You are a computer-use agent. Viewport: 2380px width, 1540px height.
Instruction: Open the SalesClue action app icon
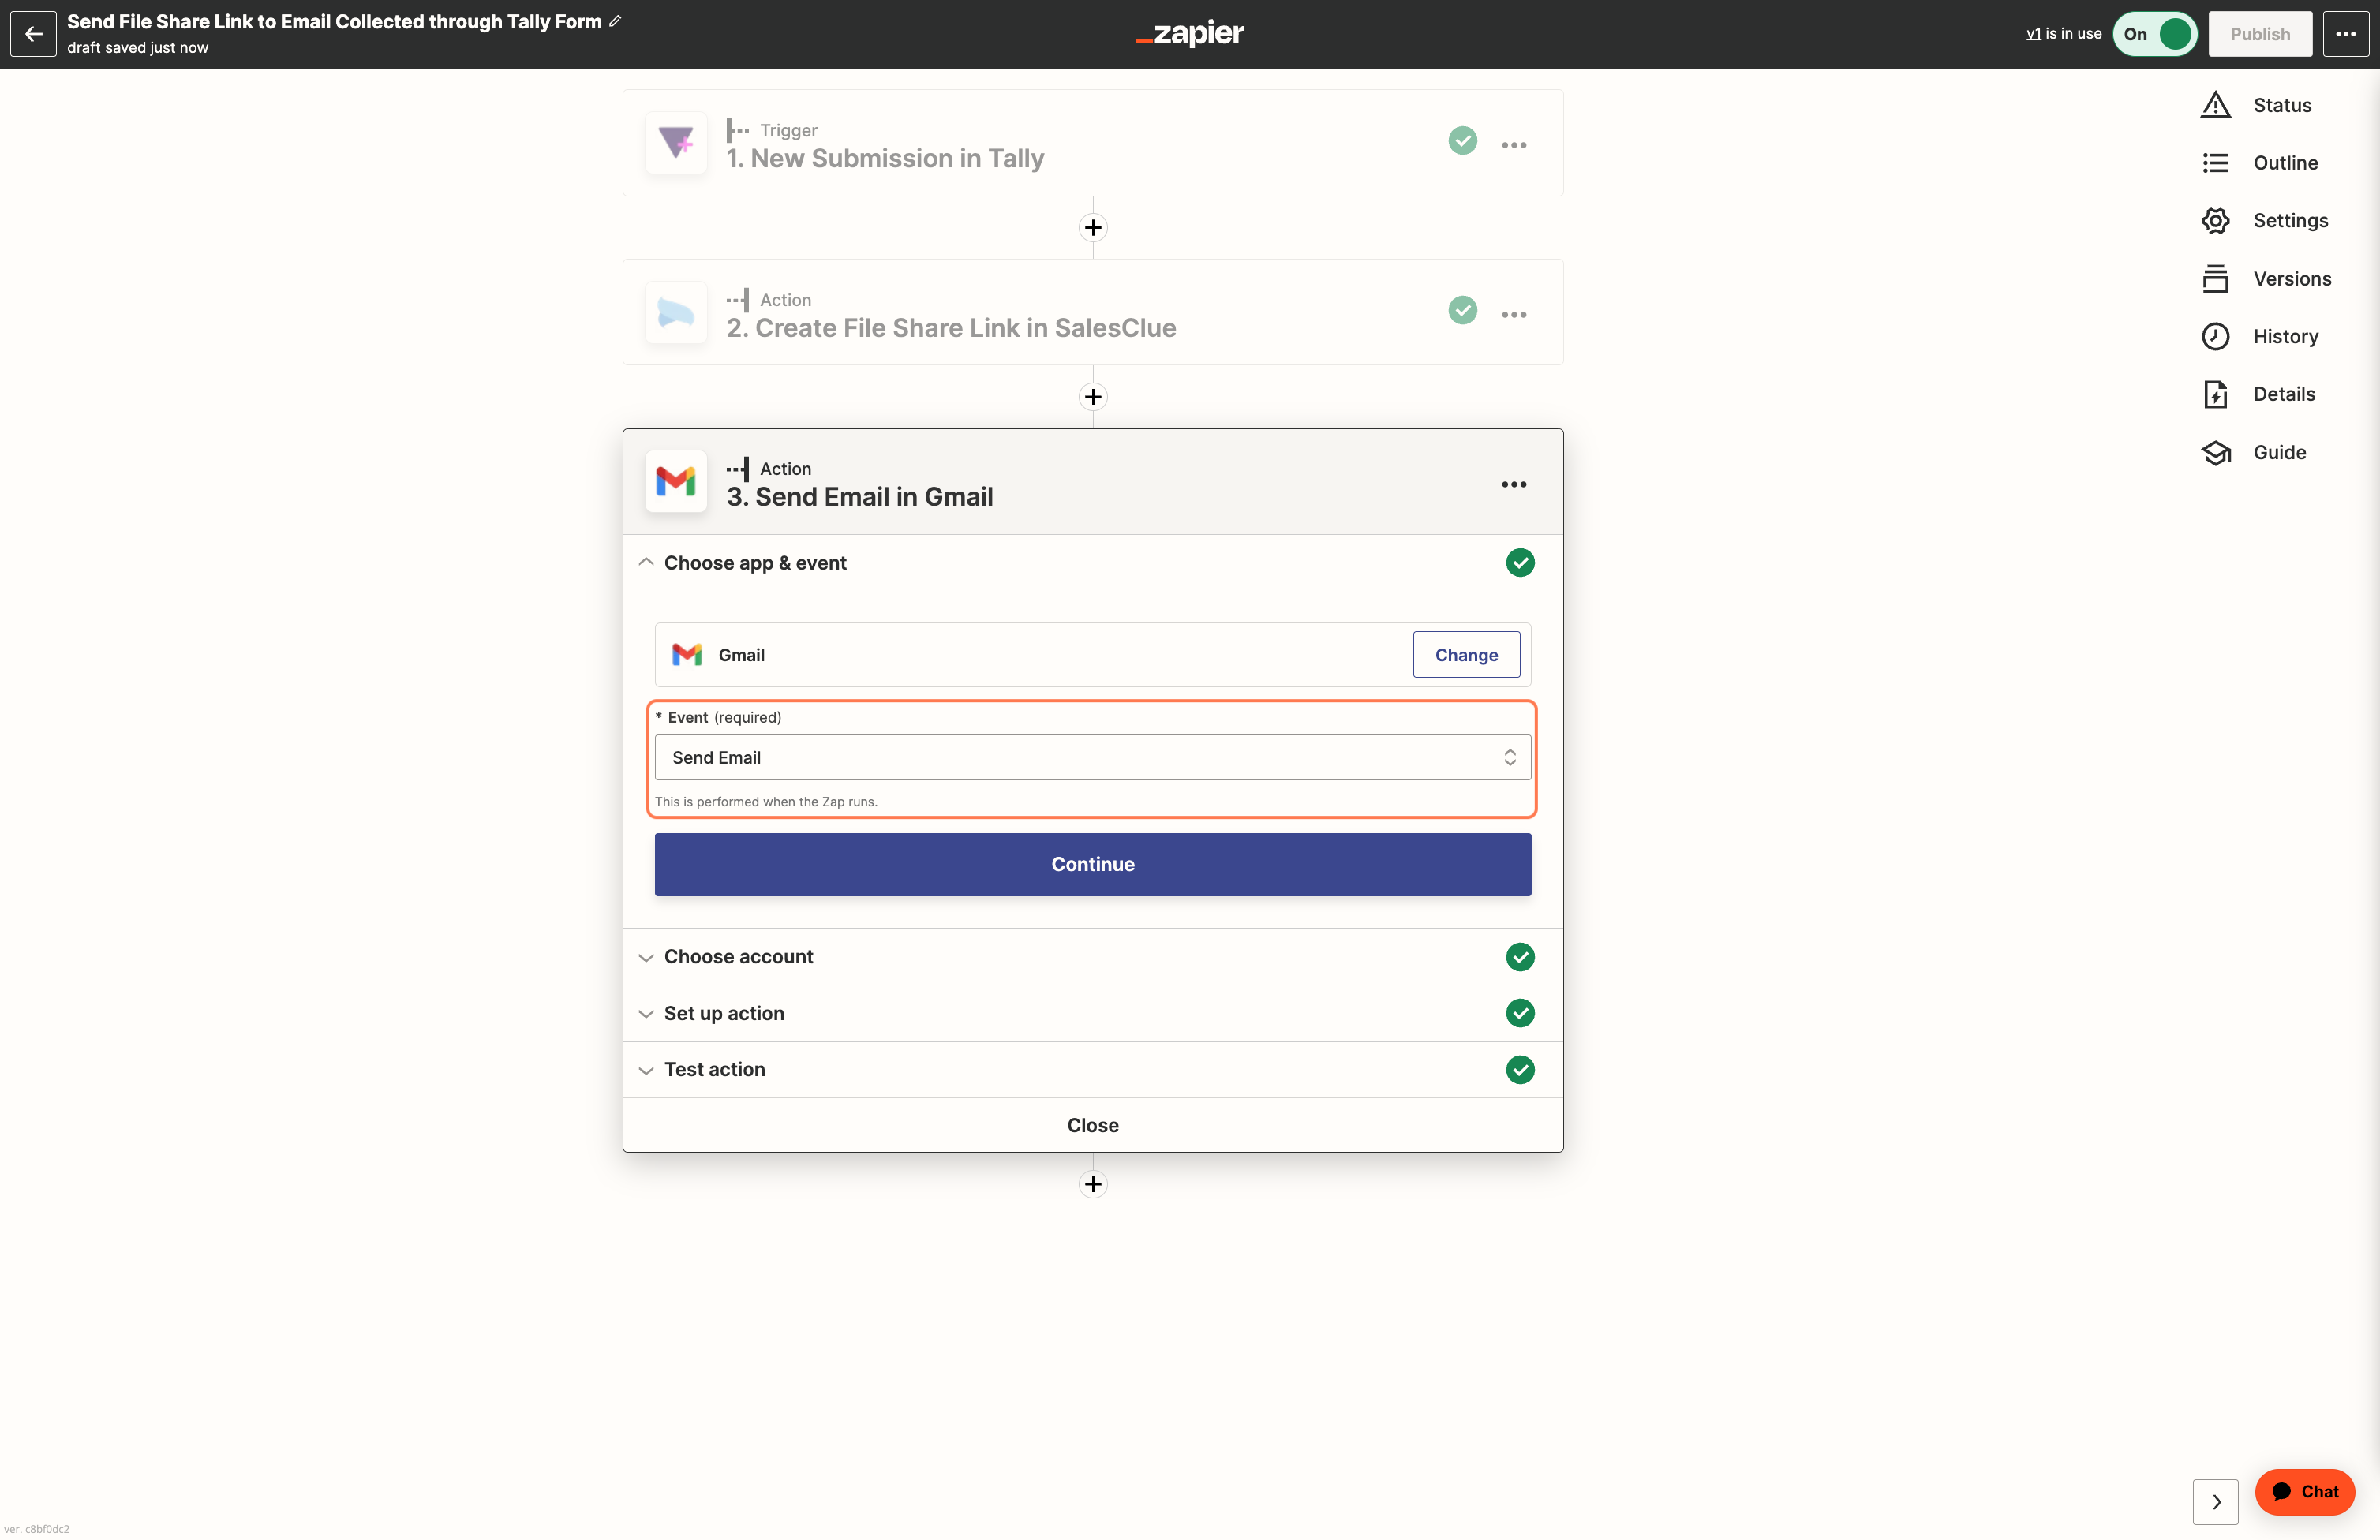point(676,313)
